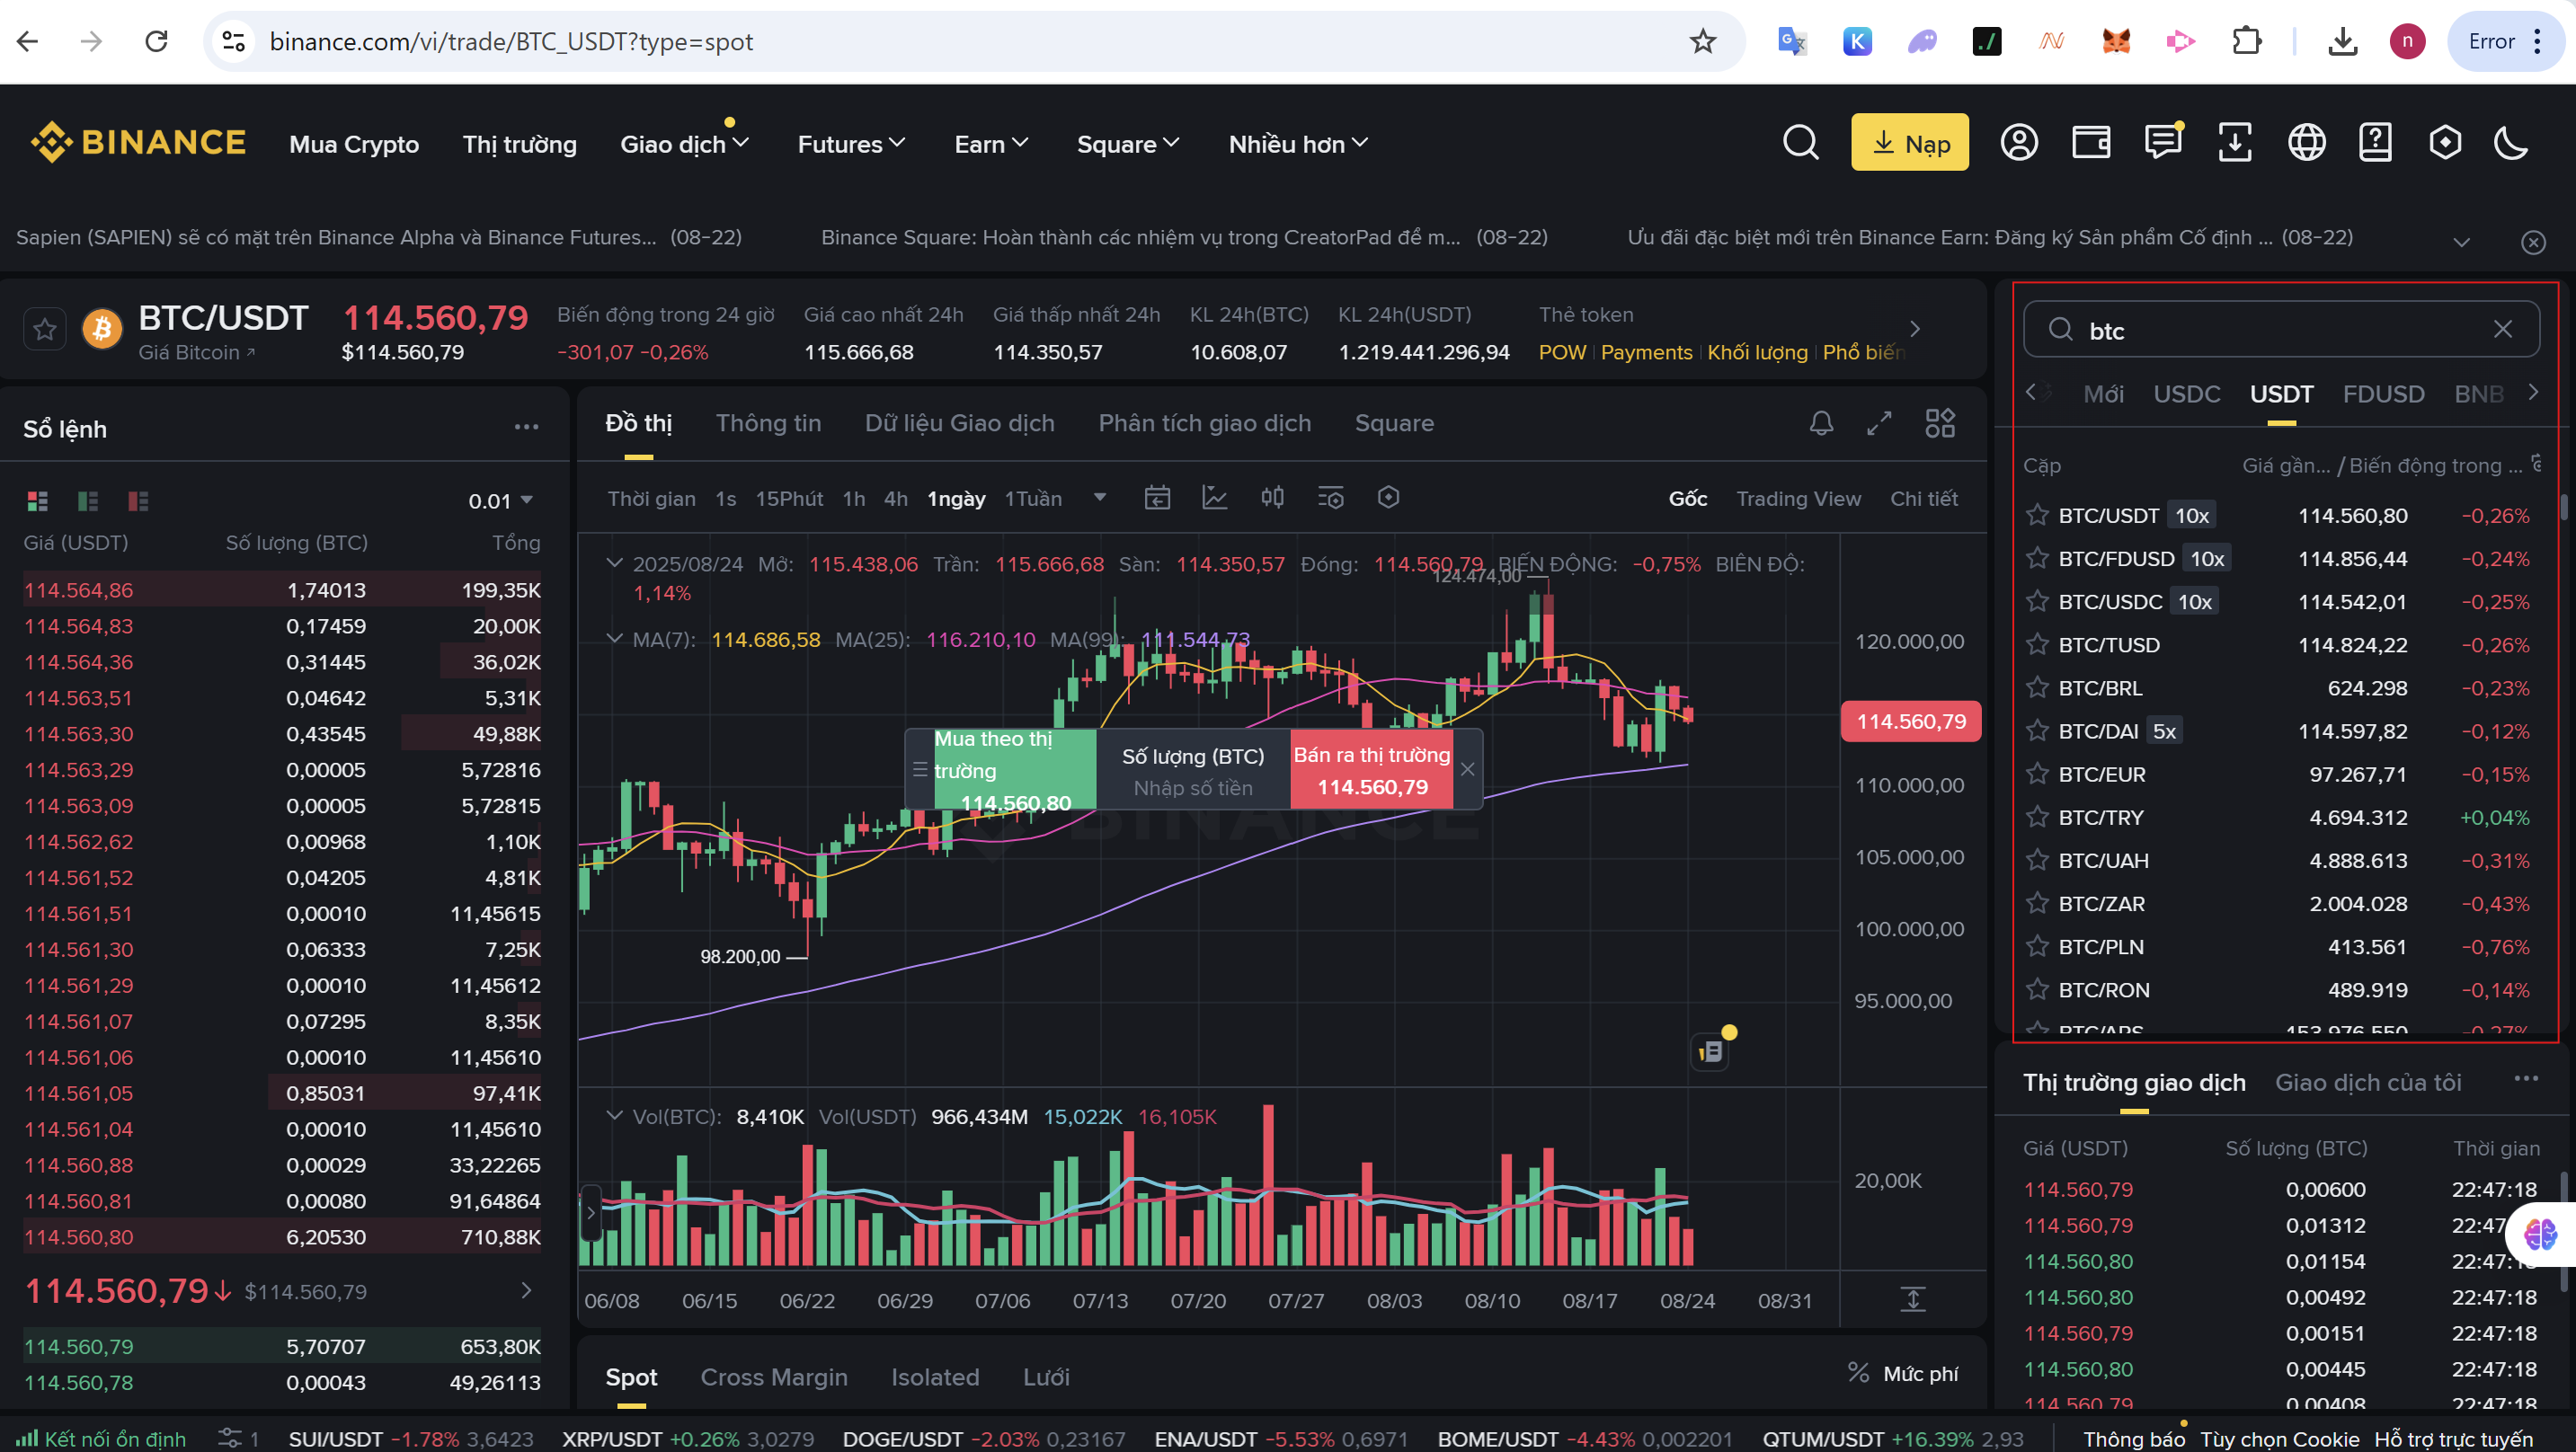
Task: Expand more chart time intervals arrow
Action: click(1100, 497)
